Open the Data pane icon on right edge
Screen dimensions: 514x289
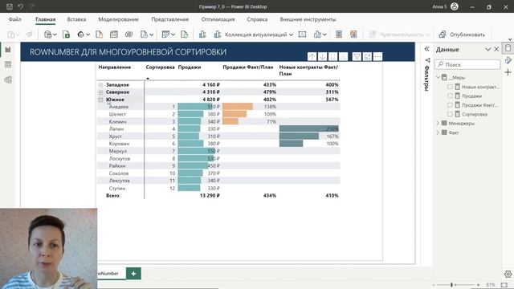pyautogui.click(x=508, y=48)
